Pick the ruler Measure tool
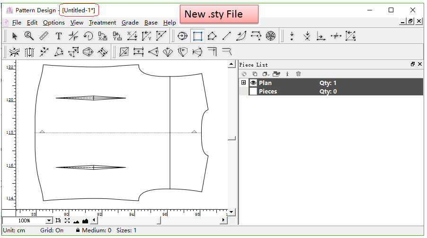 (44, 36)
